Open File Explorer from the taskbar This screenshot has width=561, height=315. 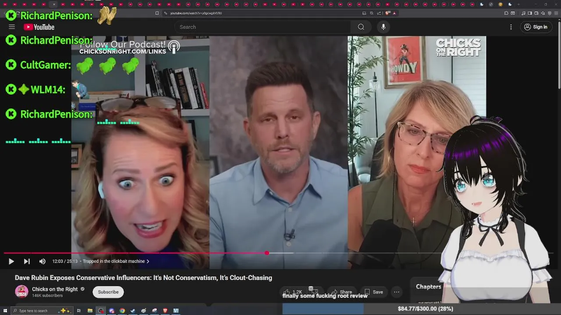point(90,311)
